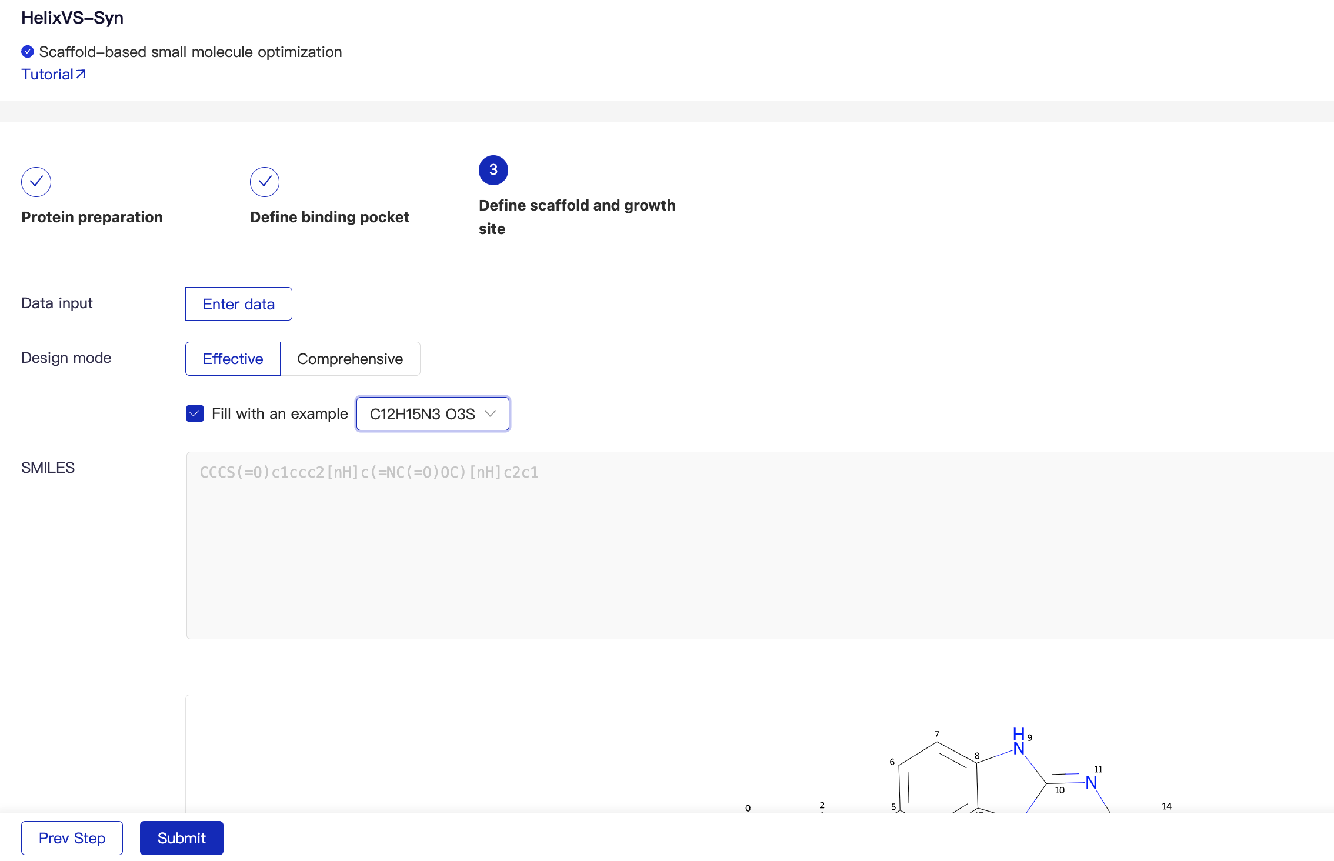Click inside the SMILES text field
The width and height of the screenshot is (1334, 861).
(759, 545)
